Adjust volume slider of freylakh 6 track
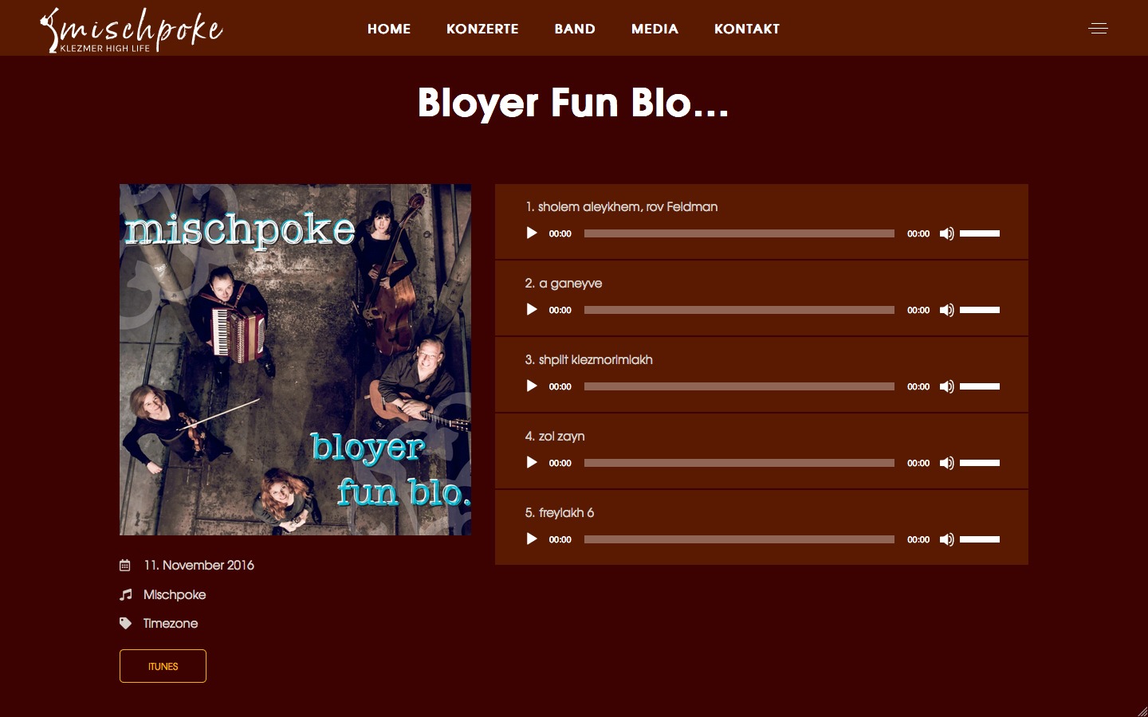Viewport: 1148px width, 717px height. tap(980, 539)
